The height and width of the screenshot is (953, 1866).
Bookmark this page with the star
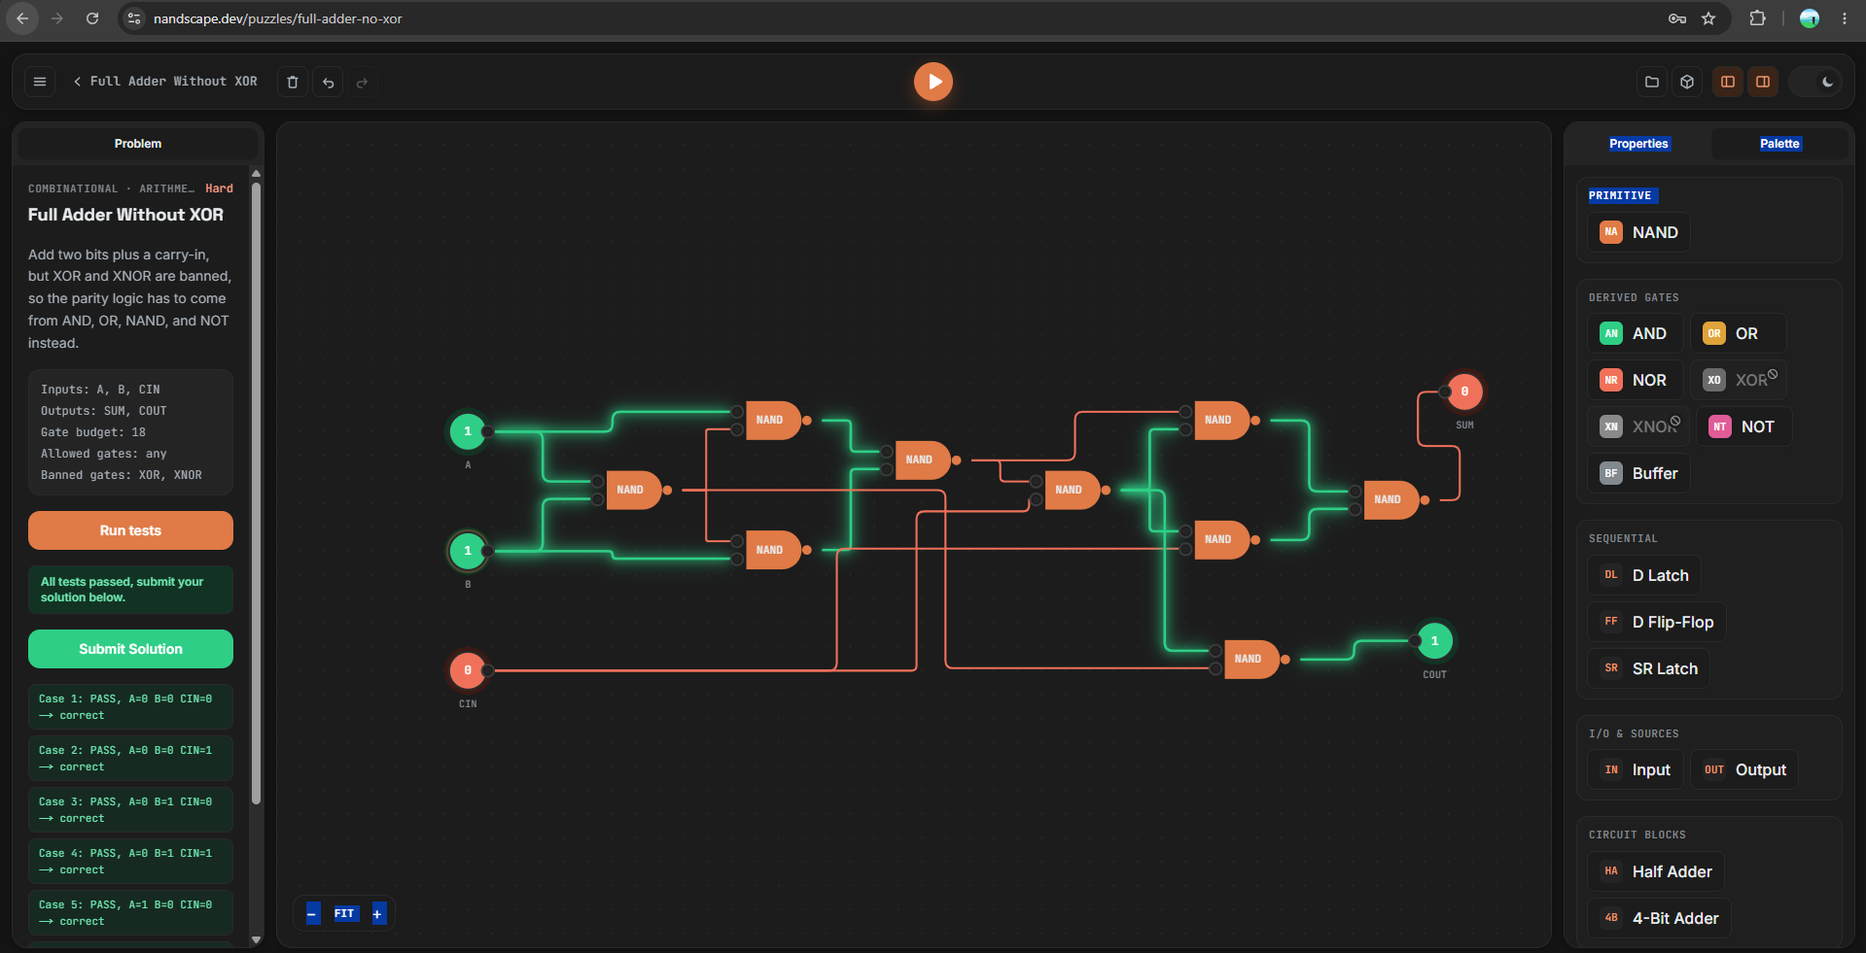[x=1708, y=18]
